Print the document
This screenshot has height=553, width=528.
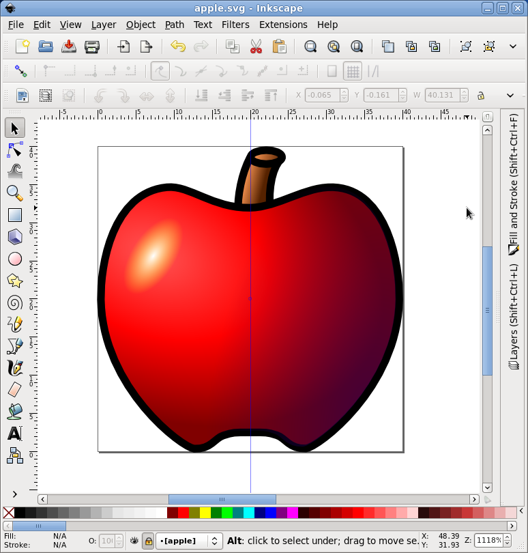92,46
